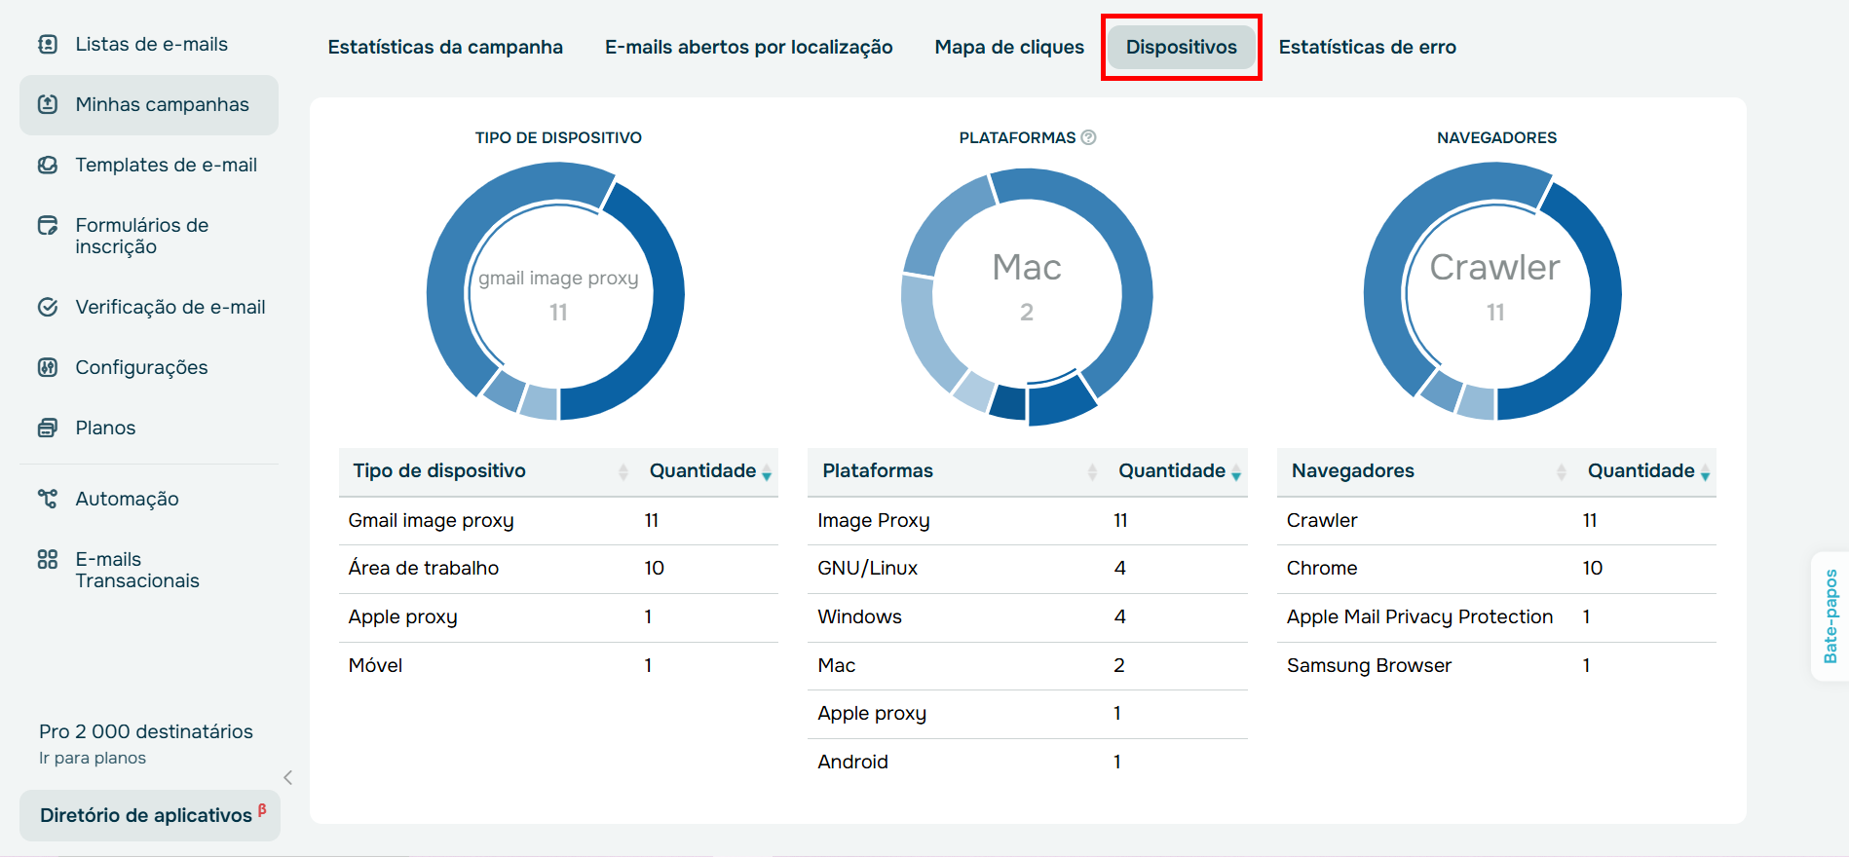Click Móvel row in device table
Screen dimensions: 1849x857
558,666
